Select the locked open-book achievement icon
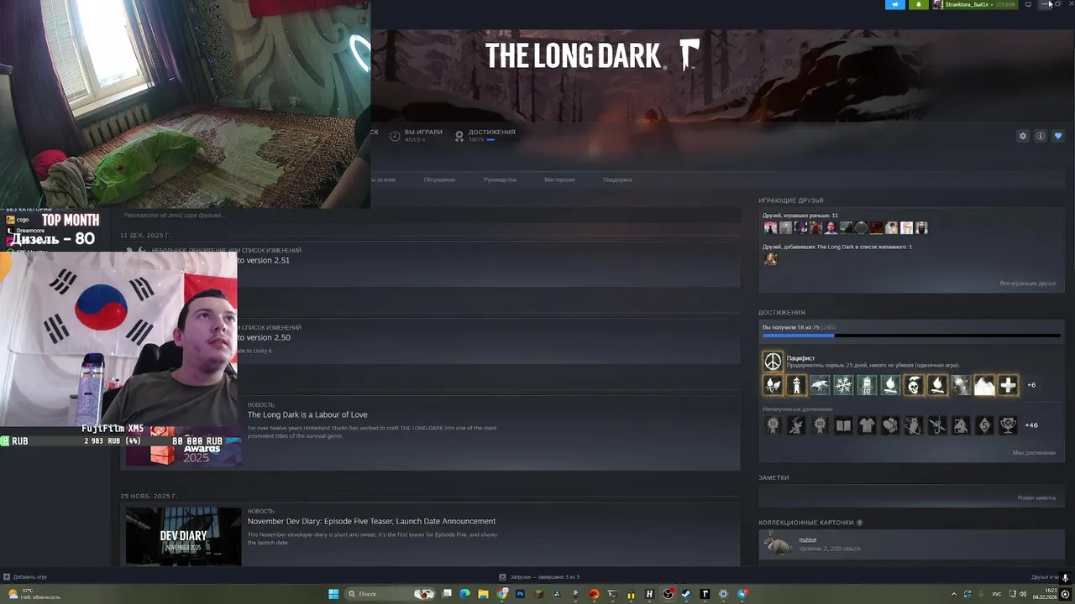Viewport: 1075px width, 604px height. [843, 425]
